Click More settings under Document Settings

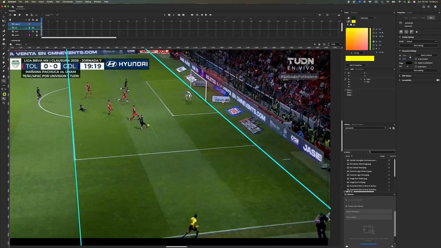419,71
